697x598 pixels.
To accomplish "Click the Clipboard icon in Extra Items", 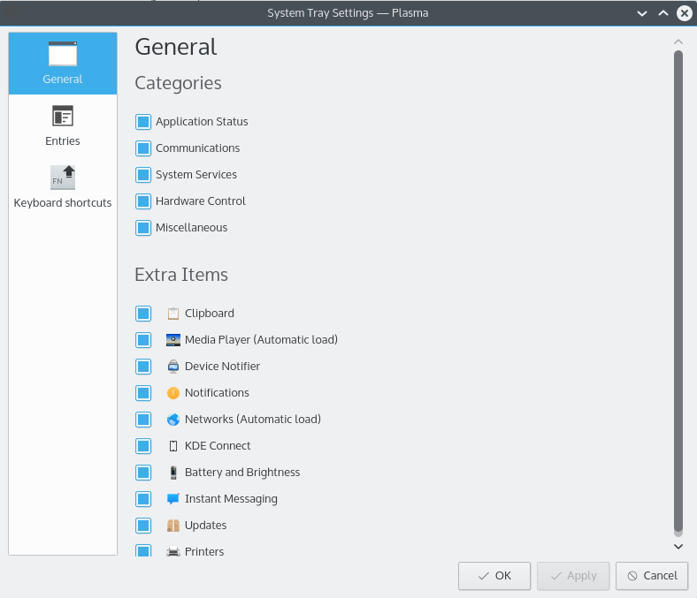I will click(172, 314).
